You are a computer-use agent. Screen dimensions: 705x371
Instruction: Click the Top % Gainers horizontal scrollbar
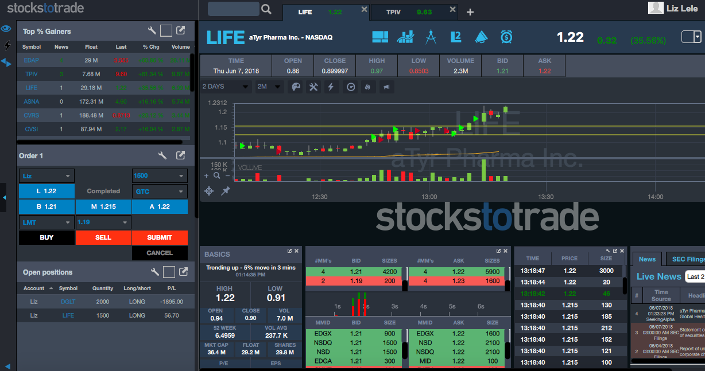click(100, 141)
